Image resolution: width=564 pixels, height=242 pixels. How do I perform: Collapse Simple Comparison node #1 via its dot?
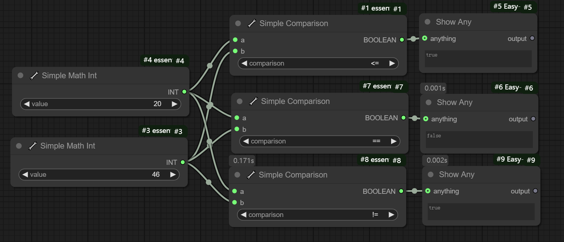click(238, 24)
